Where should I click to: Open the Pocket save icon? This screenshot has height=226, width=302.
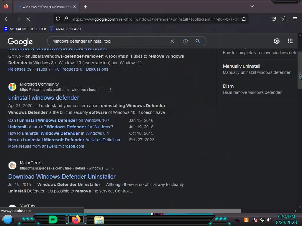[x=273, y=19]
